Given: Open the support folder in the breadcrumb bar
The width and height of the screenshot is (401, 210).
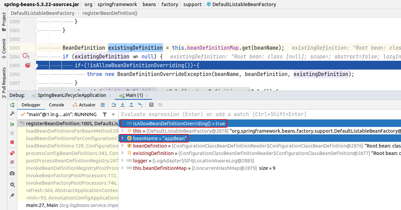Looking at the screenshot, I should (x=192, y=4).
